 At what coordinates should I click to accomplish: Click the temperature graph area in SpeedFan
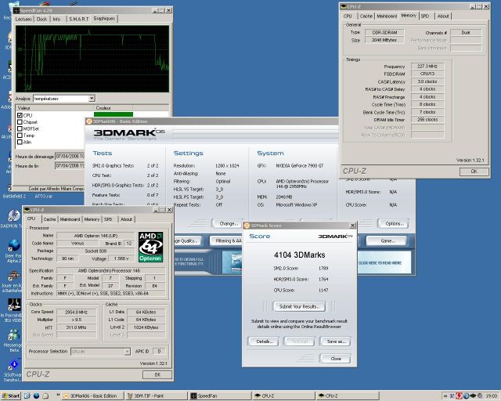coord(92,59)
